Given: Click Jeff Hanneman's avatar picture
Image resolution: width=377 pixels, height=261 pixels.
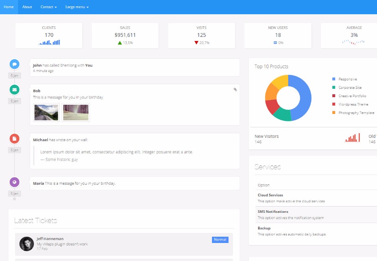Looking at the screenshot, I should pyautogui.click(x=26, y=244).
